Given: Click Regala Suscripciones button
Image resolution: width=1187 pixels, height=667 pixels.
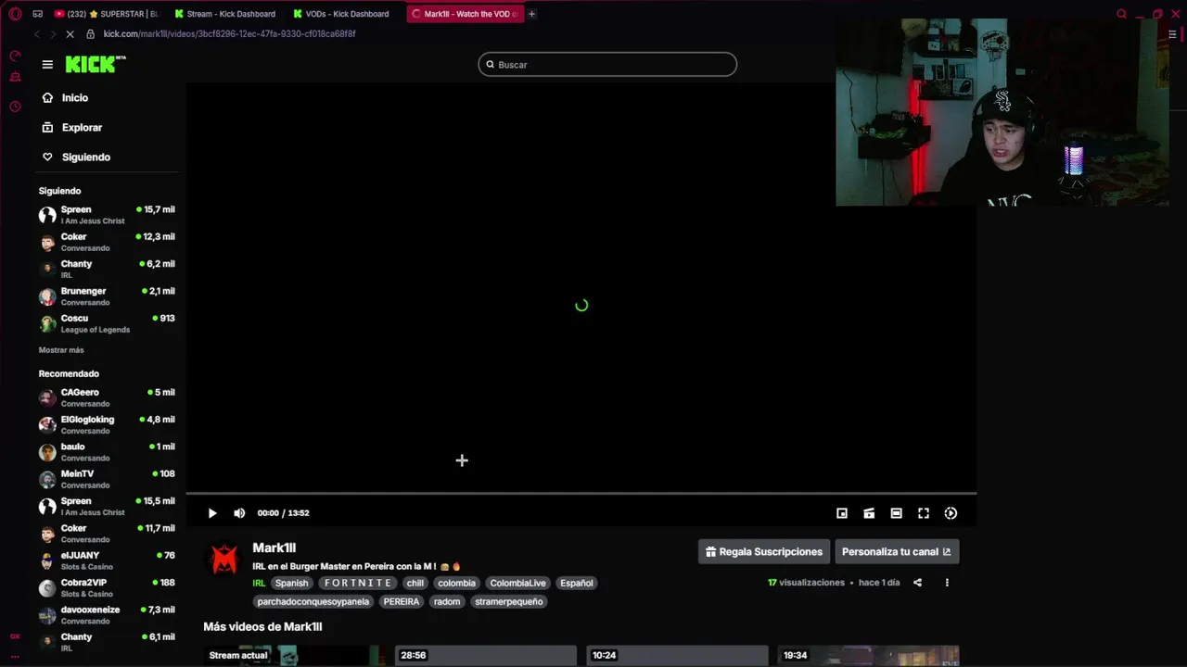Looking at the screenshot, I should click(x=764, y=551).
